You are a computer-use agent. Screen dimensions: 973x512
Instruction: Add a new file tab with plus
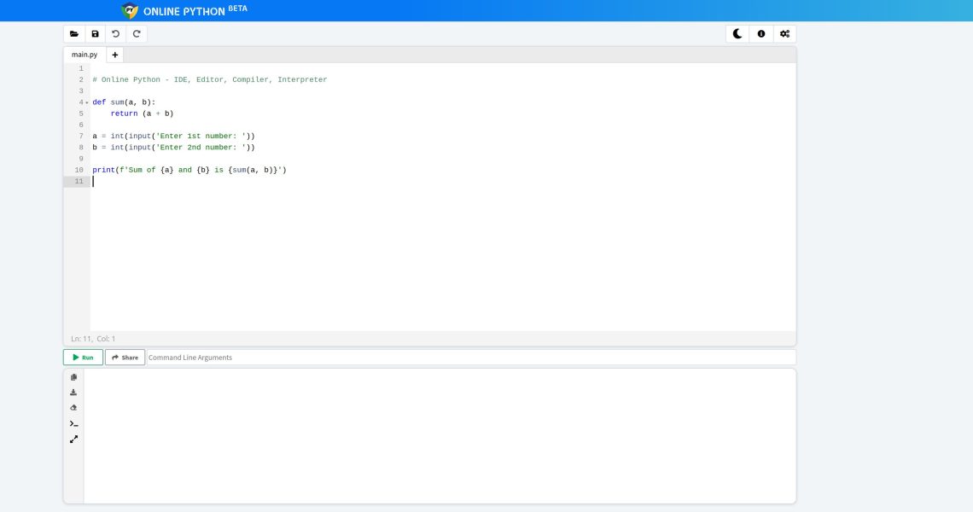[x=115, y=55]
